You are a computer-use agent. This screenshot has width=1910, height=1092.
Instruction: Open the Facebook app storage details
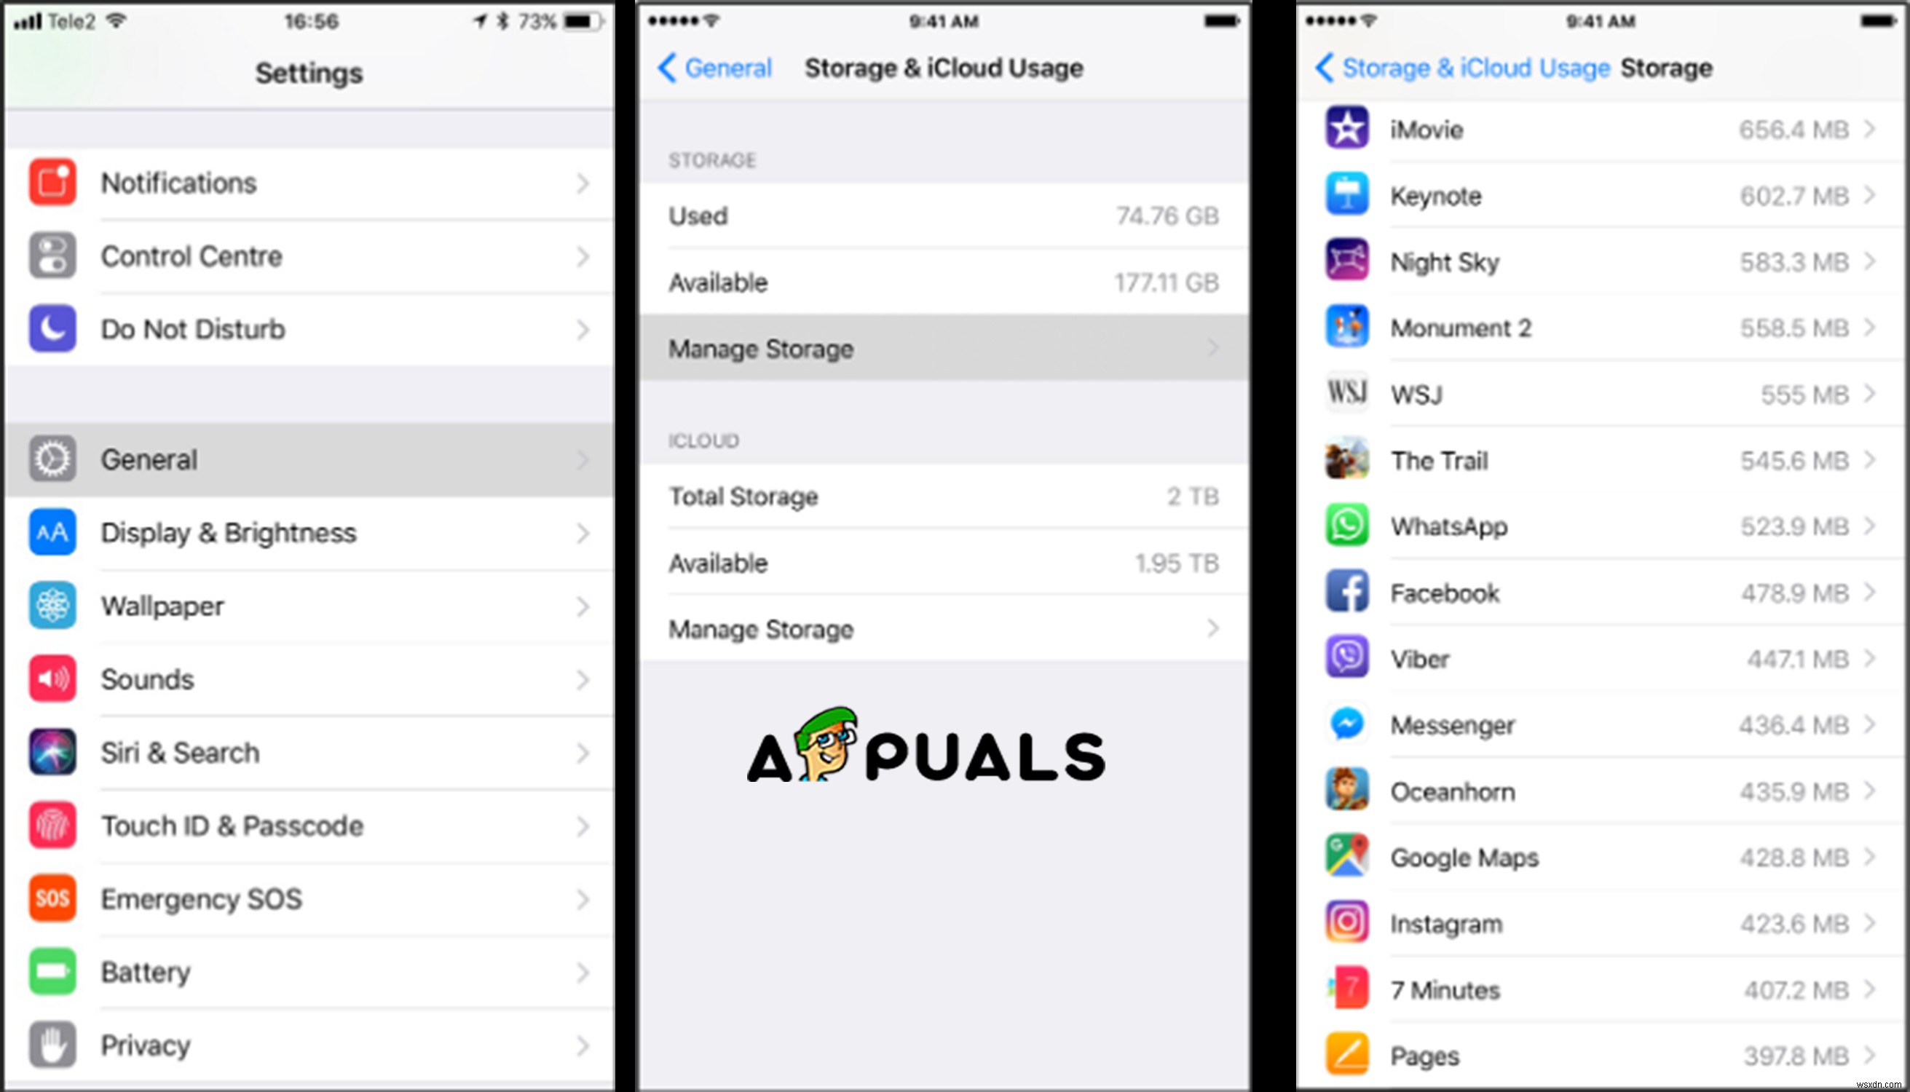tap(1591, 593)
